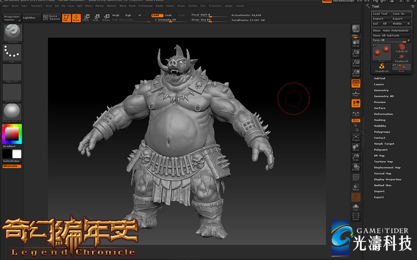This screenshot has height=260, width=417.
Task: Click the Frame view icon
Action: 356,137
